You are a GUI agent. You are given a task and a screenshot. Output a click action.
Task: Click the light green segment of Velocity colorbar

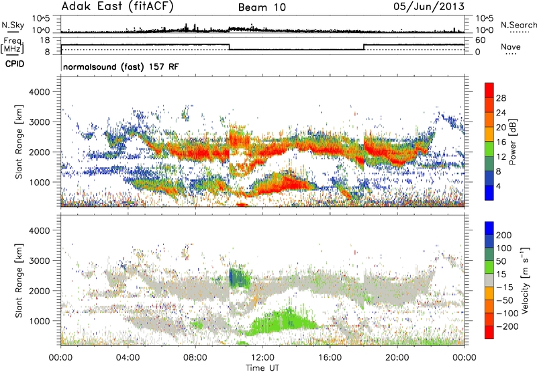click(x=489, y=267)
